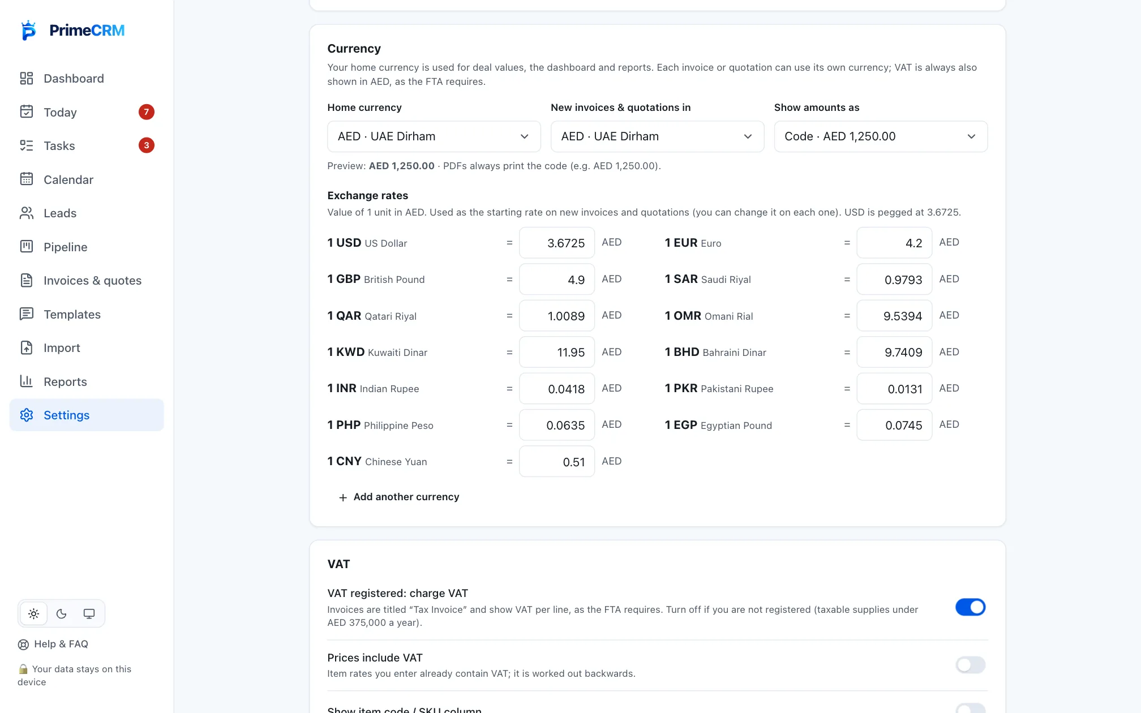This screenshot has width=1141, height=713.
Task: Click the EUR exchange rate field
Action: point(894,243)
